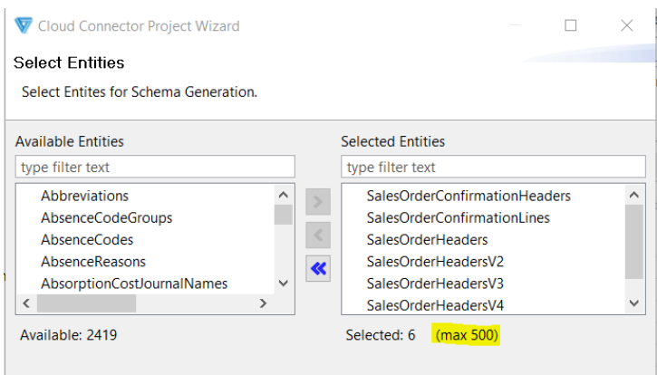Click Available list vertical scrollbar thumb
Screen dimensions: 657x375
(284, 215)
